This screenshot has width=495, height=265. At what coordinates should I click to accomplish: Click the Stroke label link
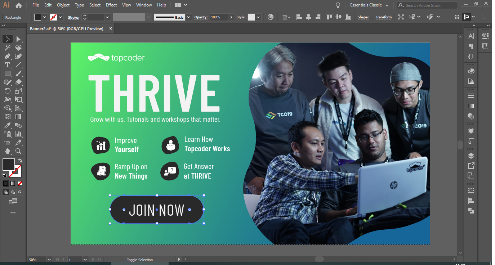73,17
